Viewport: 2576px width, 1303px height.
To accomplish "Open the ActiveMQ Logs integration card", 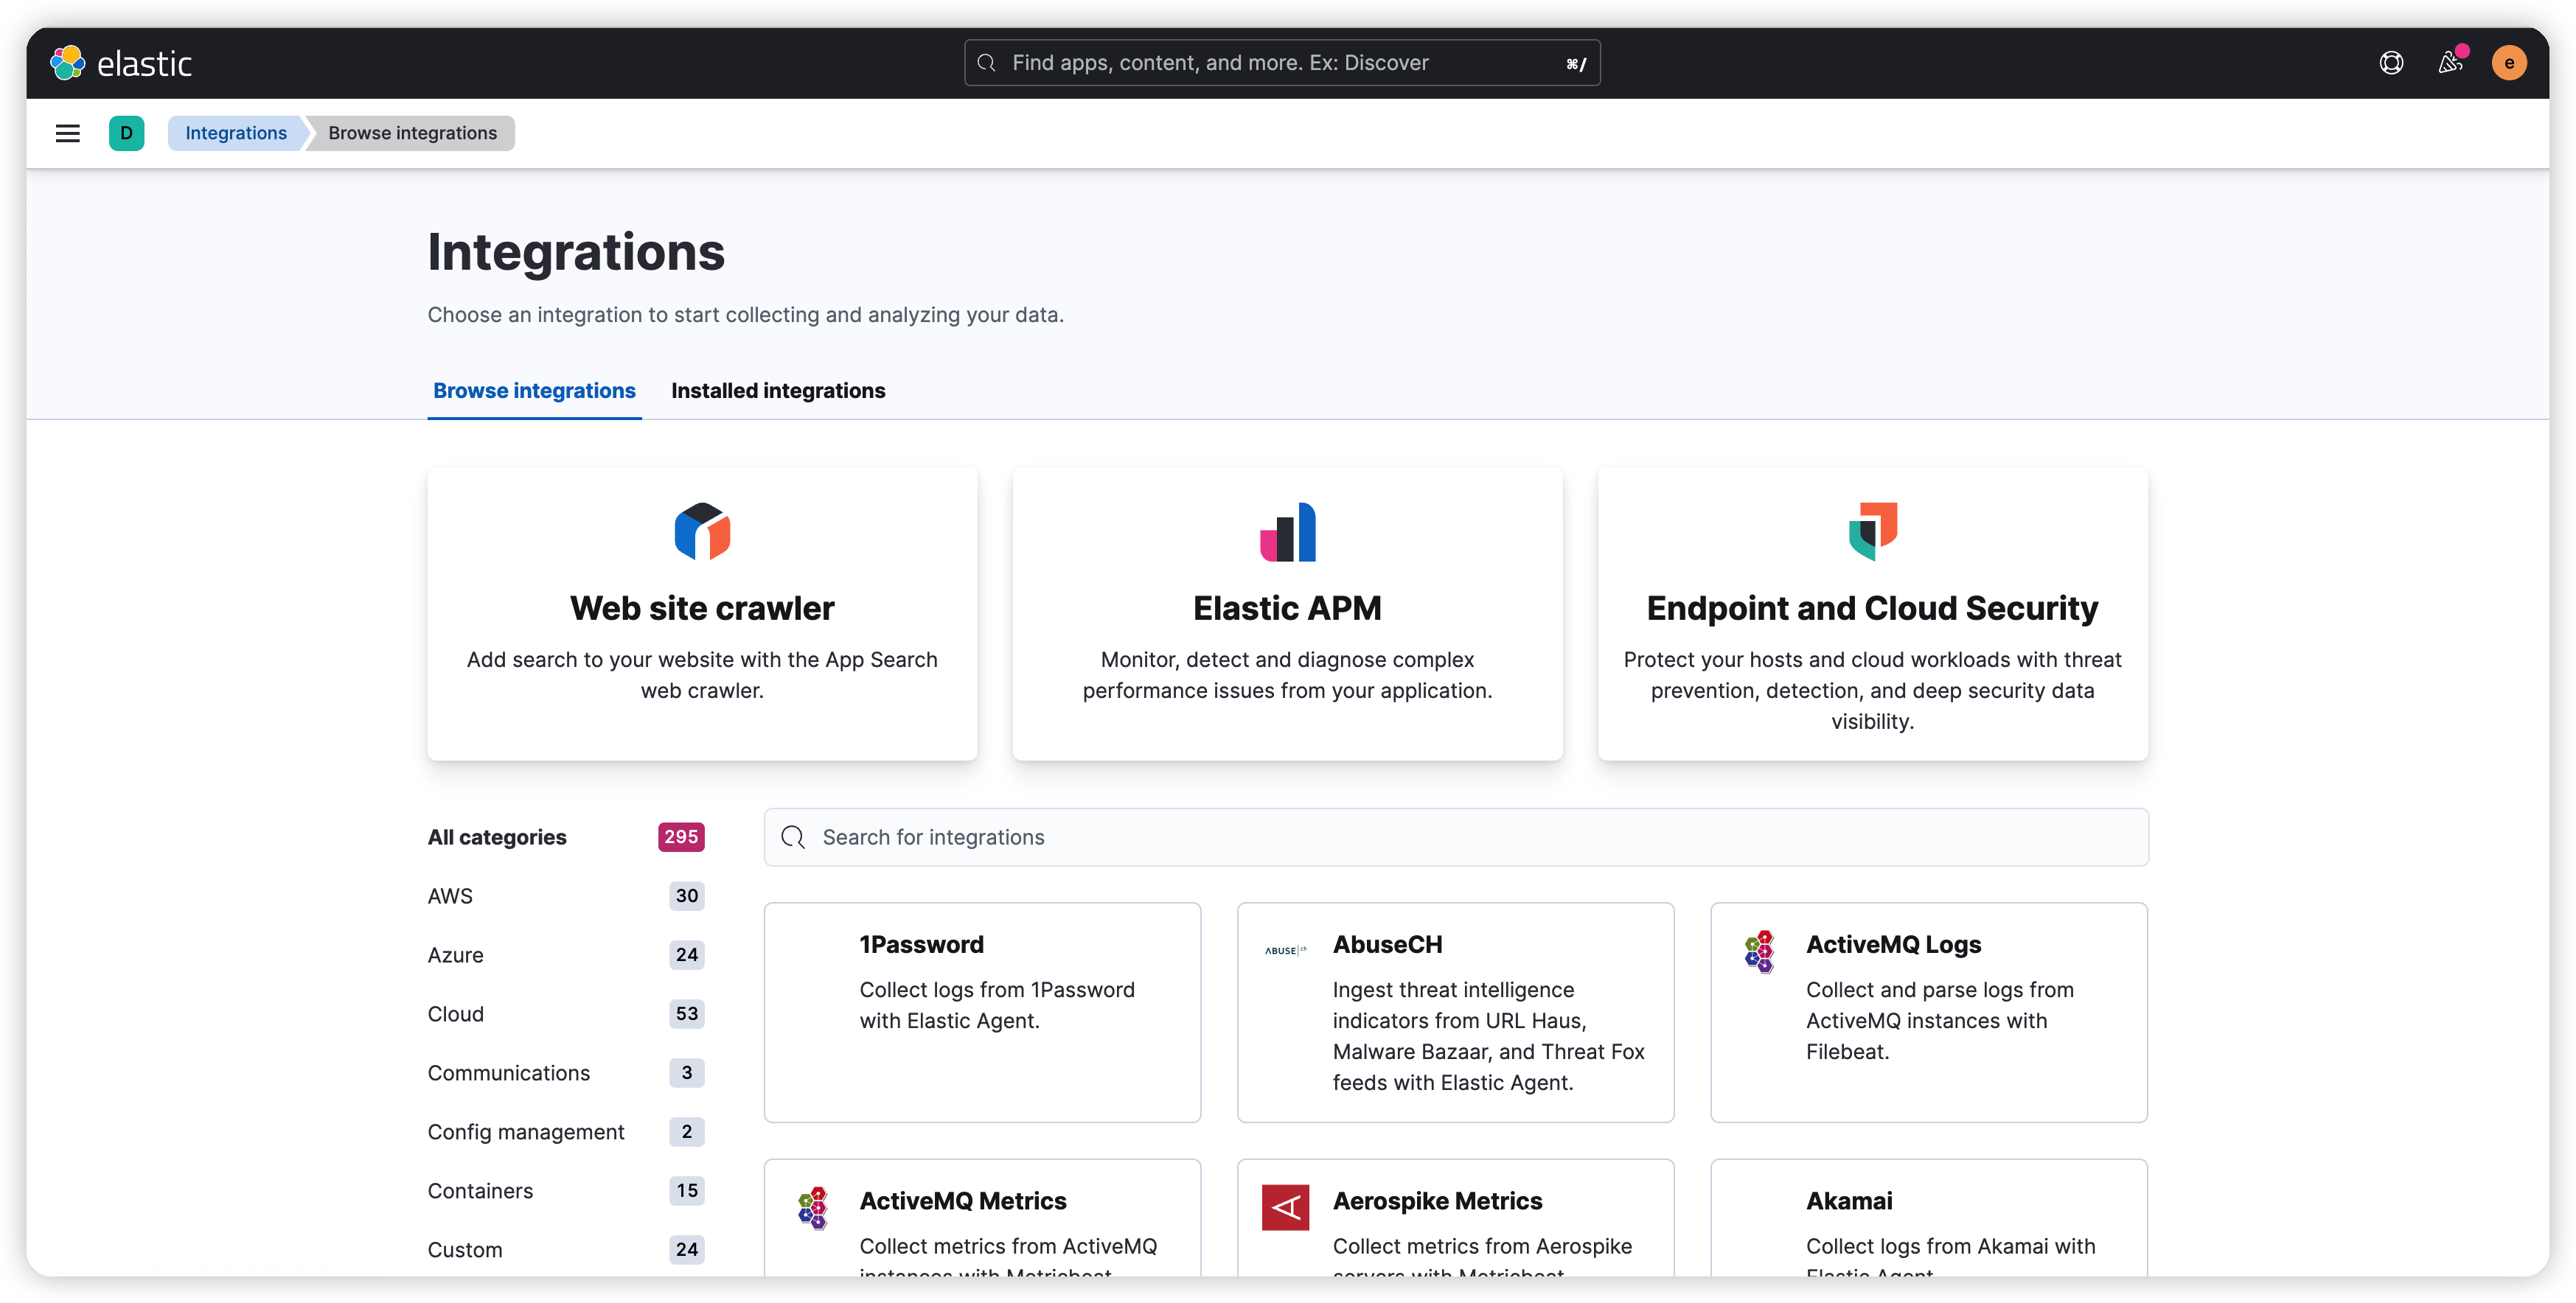I will click(1928, 1012).
